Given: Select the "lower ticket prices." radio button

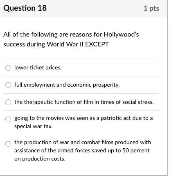Looking at the screenshot, I should [8, 68].
